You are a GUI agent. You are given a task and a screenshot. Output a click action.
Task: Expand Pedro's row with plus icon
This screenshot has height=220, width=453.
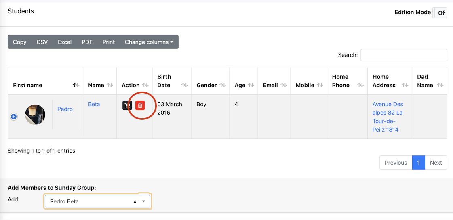pyautogui.click(x=14, y=117)
